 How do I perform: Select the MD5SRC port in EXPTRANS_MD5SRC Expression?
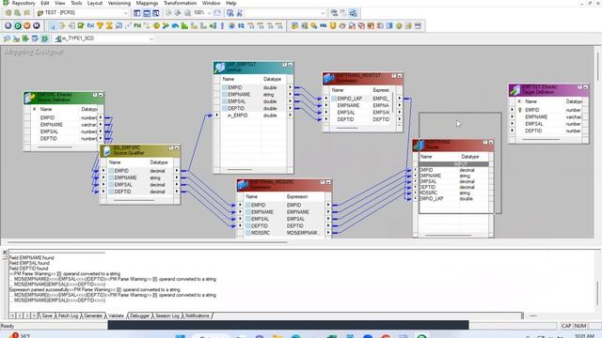pyautogui.click(x=261, y=233)
